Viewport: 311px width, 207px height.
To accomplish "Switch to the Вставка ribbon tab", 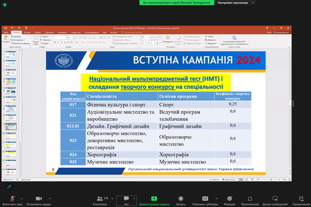I will point(27,32).
